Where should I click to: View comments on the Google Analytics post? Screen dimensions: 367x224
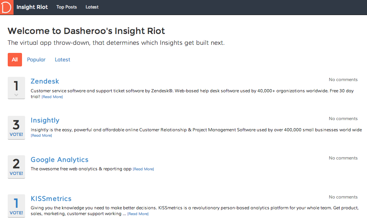pos(343,158)
